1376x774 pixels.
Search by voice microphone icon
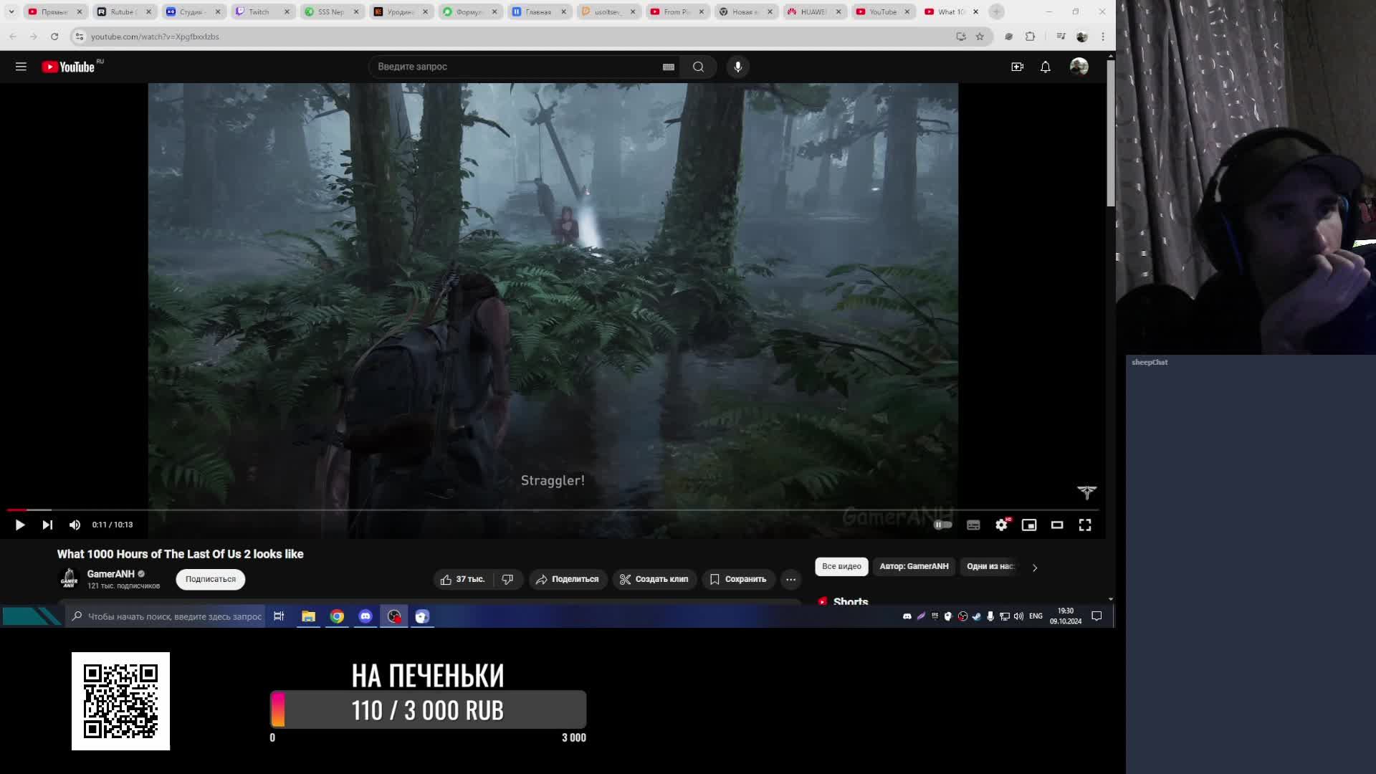737,67
